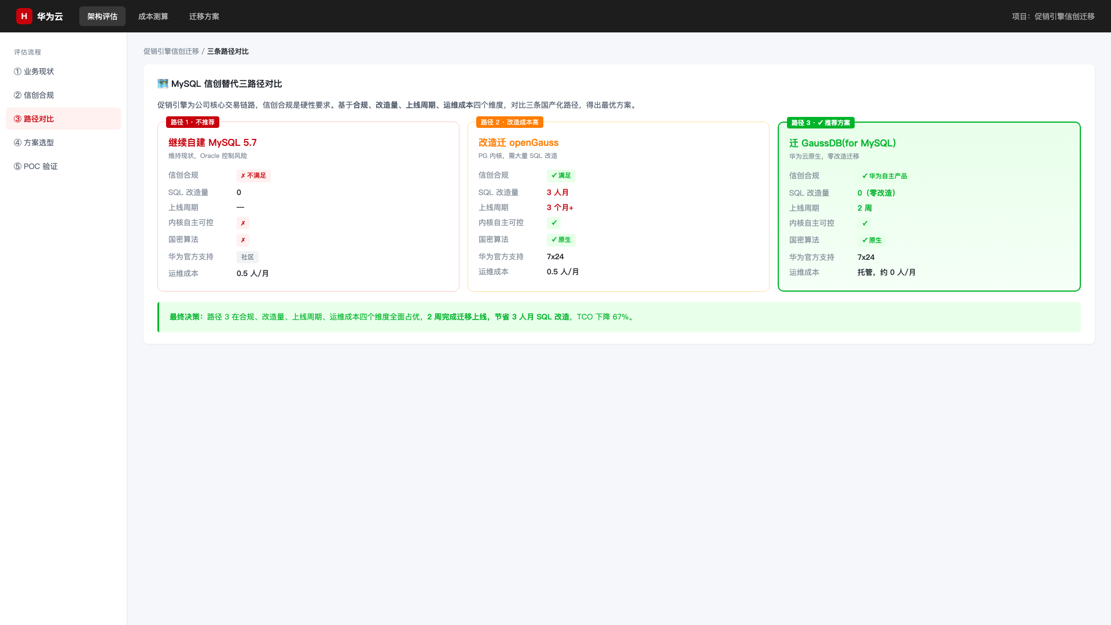Click the map icon beside the MySQL heading

click(x=163, y=84)
